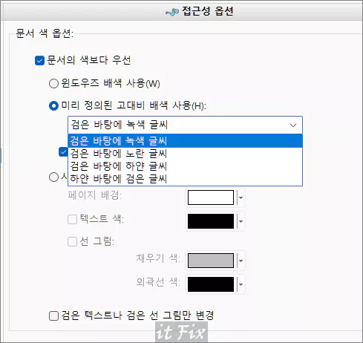Enable 검은 텍스트나 검은 선 그림만 변경 checkbox
The height and width of the screenshot is (343, 363).
(53, 316)
